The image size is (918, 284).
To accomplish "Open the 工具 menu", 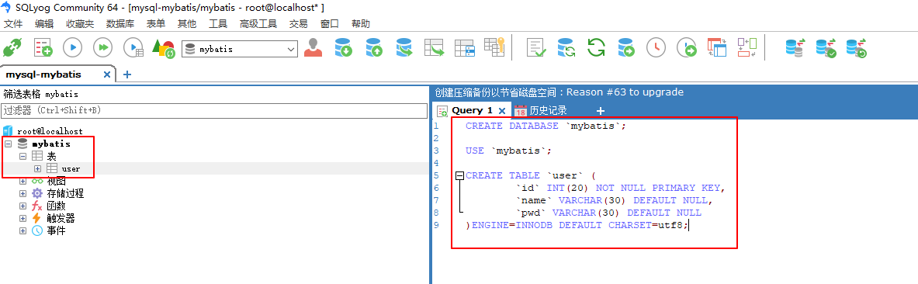I will tap(218, 24).
